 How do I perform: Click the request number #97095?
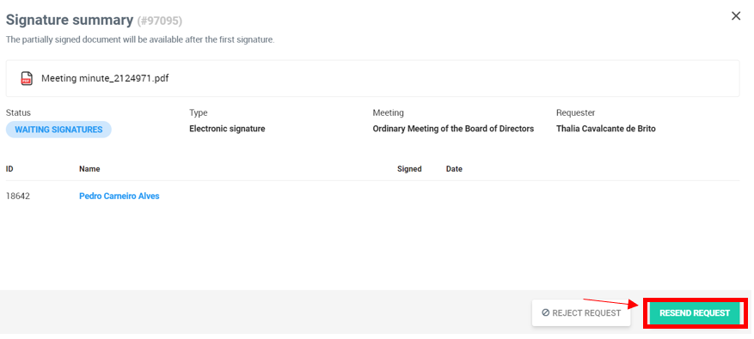click(x=160, y=21)
